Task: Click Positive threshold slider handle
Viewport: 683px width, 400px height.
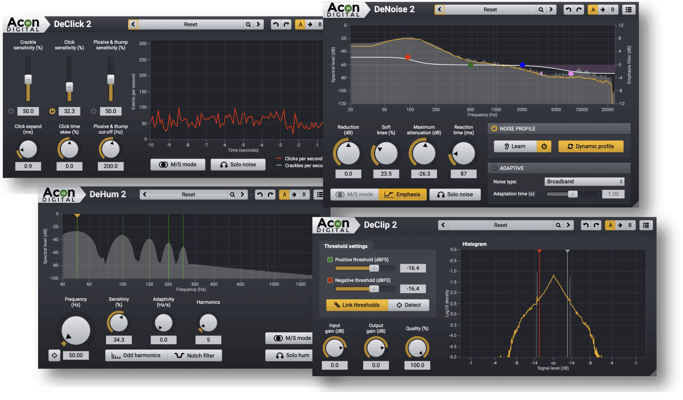Action: [x=374, y=268]
